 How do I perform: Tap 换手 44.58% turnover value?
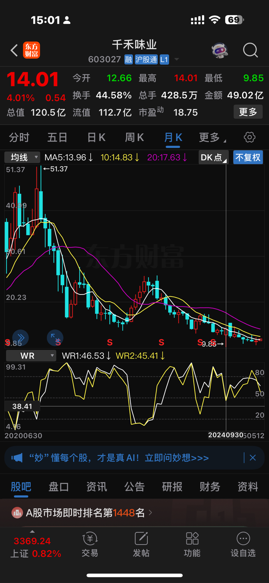(102, 95)
